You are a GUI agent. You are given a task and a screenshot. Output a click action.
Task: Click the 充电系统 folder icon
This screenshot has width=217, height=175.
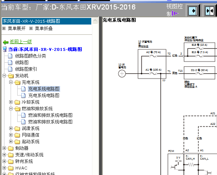tap(17, 82)
